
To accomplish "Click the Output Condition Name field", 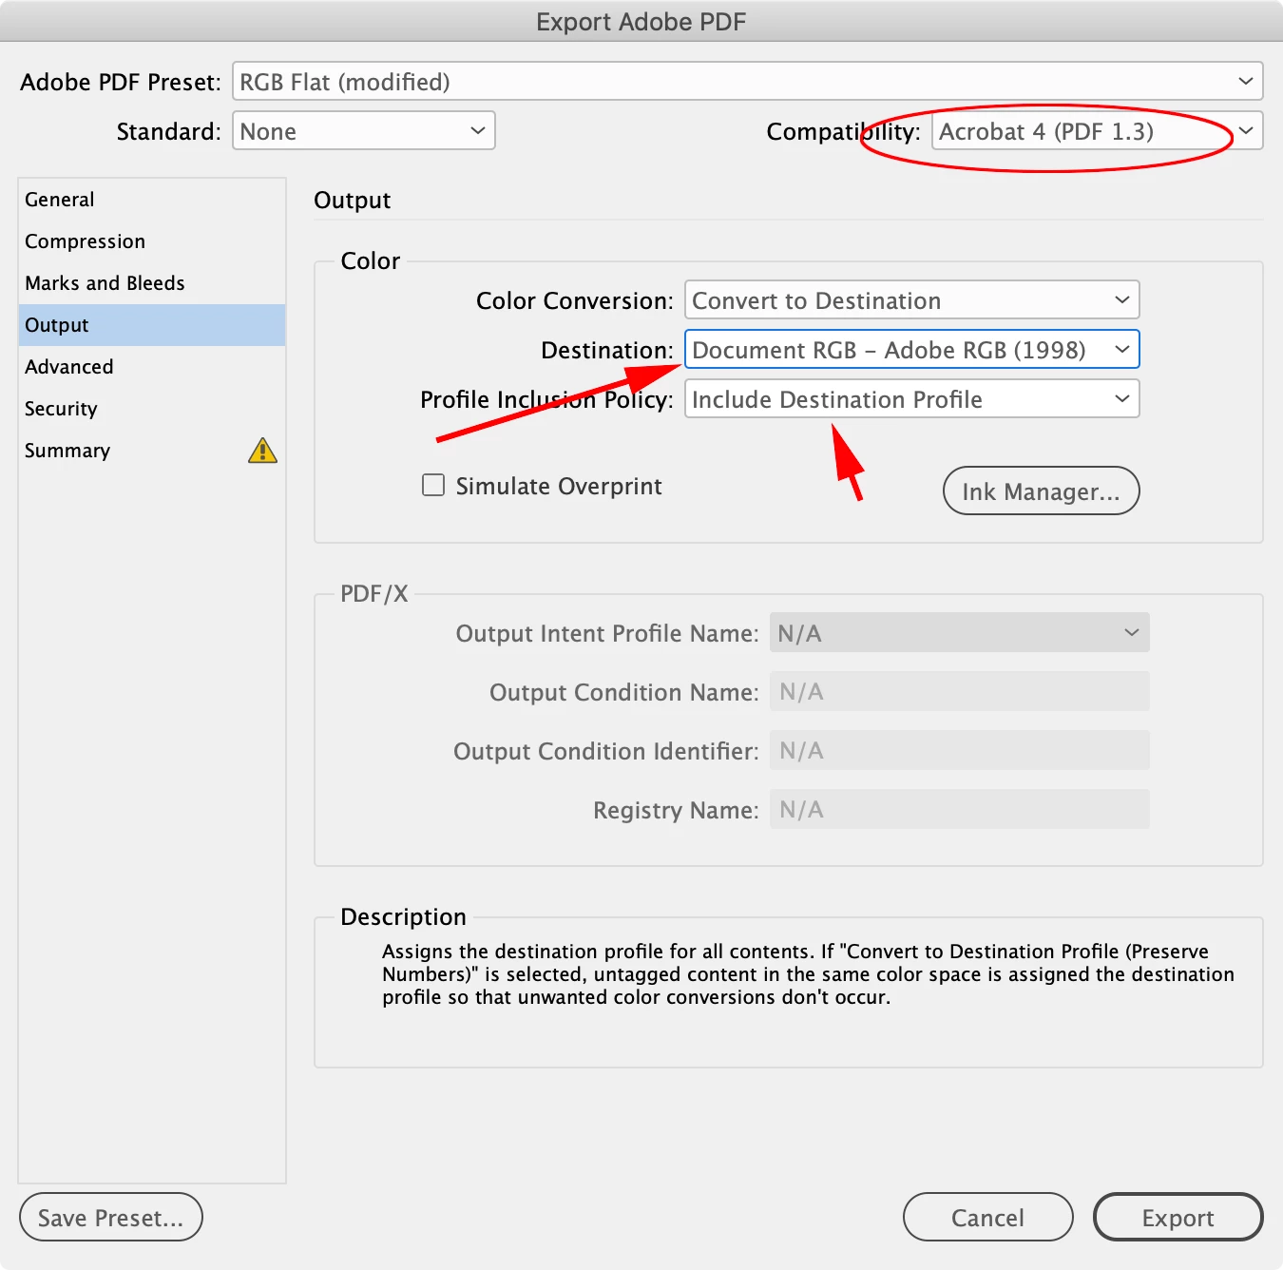I will (x=959, y=691).
